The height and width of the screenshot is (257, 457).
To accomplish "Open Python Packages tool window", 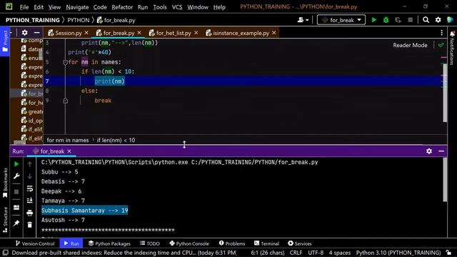I will [109, 243].
